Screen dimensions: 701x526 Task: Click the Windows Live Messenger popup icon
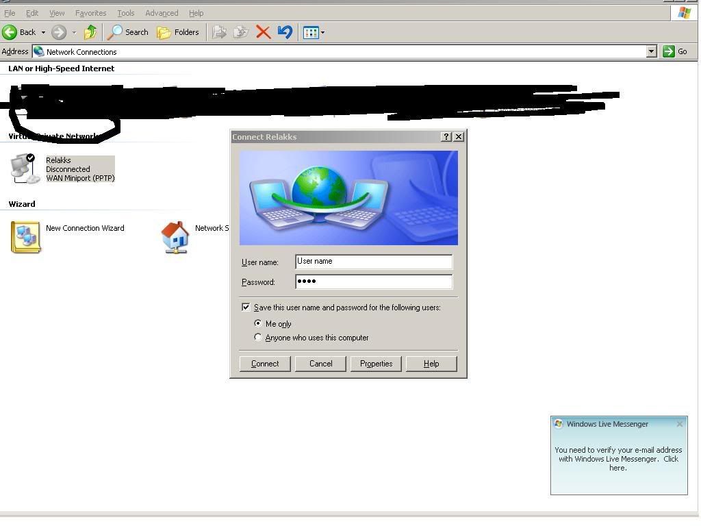pos(559,423)
